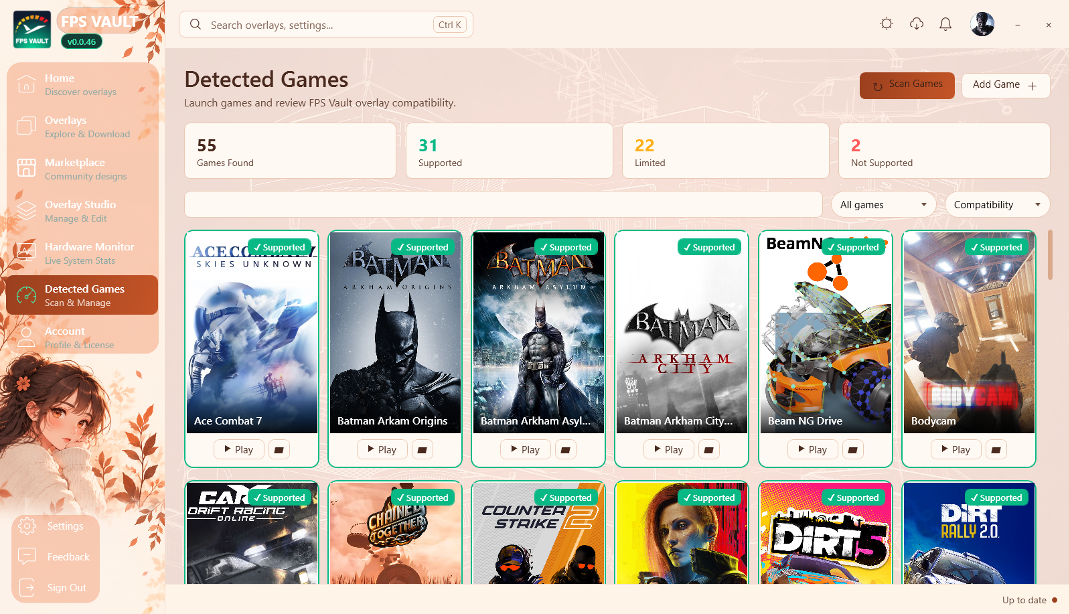Open the Account profile section

coord(82,337)
